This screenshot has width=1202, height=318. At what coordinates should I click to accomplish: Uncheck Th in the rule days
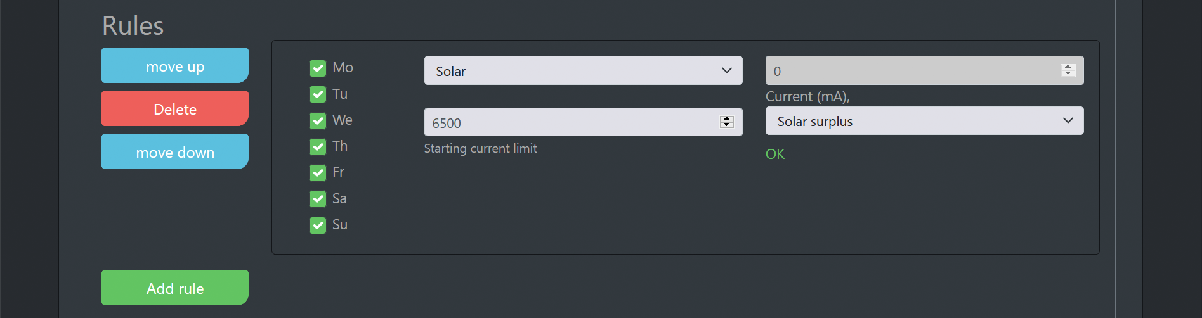[x=318, y=147]
